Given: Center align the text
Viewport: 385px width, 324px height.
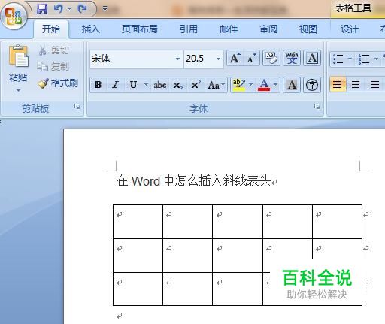Looking at the screenshot, I should click(356, 84).
